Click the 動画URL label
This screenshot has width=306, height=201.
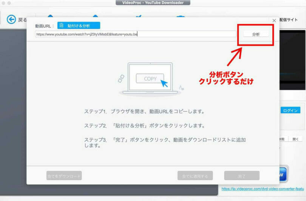click(44, 26)
